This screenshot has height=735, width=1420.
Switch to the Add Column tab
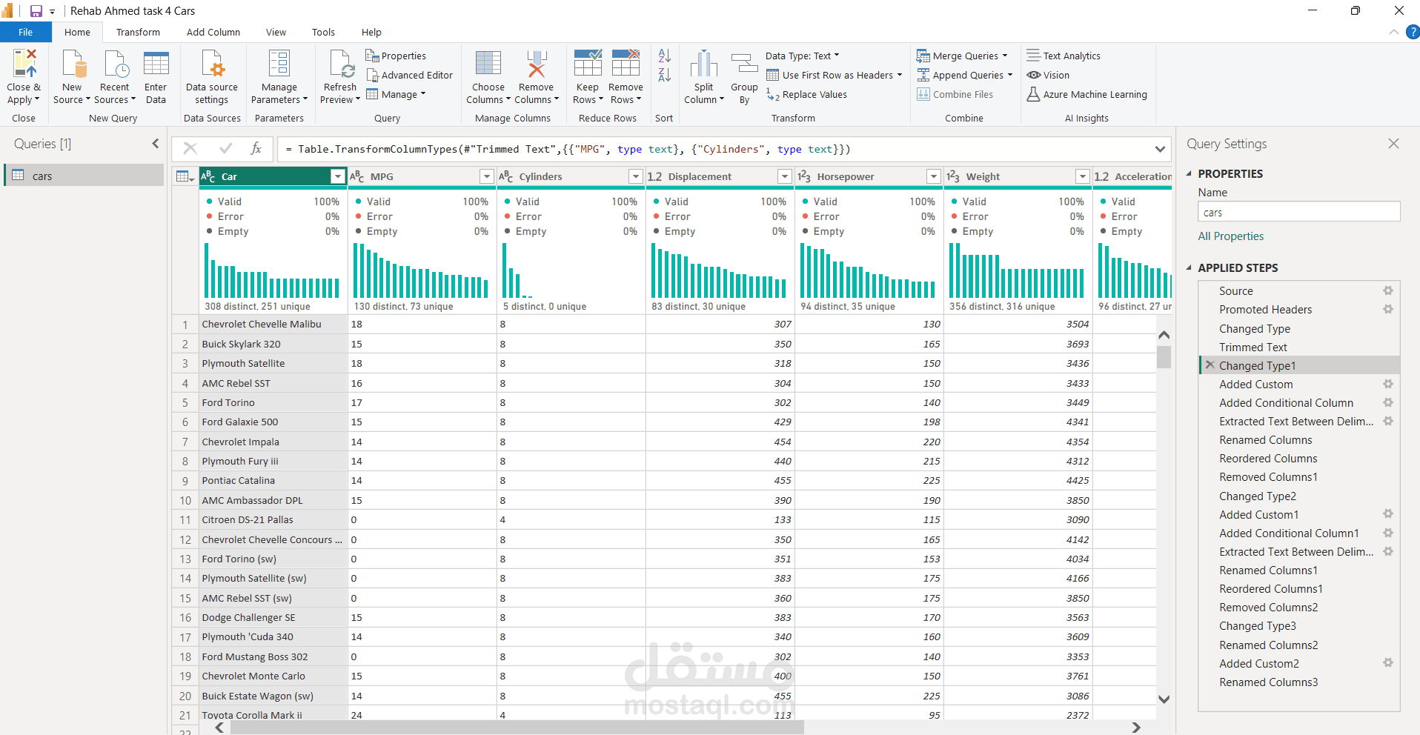click(x=213, y=32)
